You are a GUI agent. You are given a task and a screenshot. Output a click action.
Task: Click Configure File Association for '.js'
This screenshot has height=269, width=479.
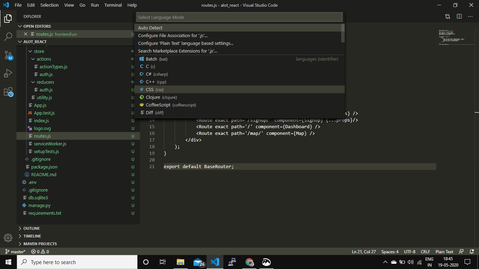click(x=173, y=35)
